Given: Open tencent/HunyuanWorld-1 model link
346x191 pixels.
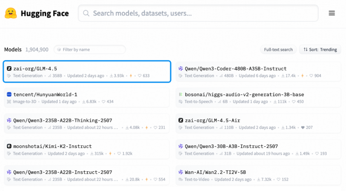Looking at the screenshot, I should tap(45, 95).
